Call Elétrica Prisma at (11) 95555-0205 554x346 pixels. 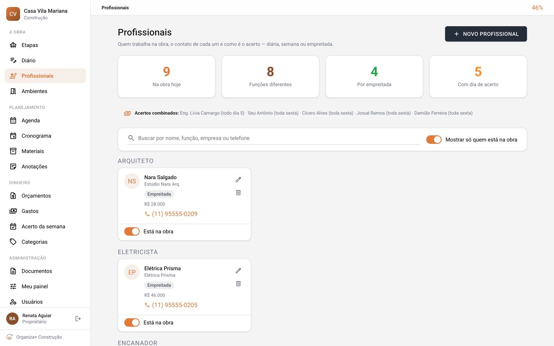pos(175,305)
